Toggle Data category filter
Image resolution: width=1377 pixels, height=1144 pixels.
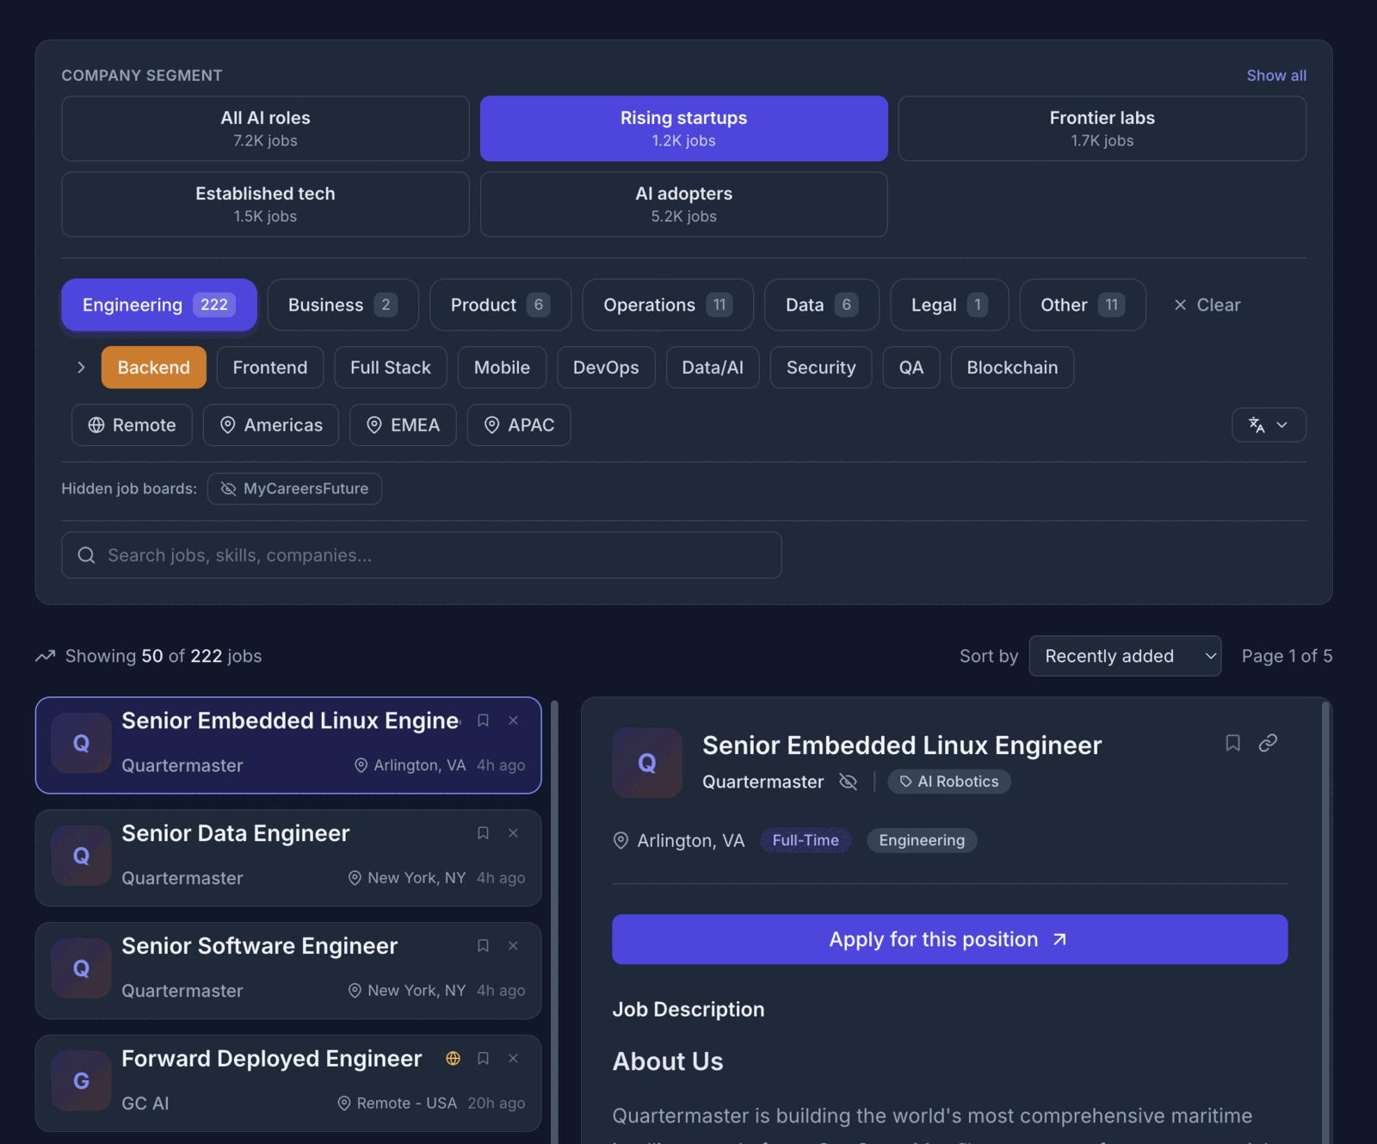[x=822, y=305]
